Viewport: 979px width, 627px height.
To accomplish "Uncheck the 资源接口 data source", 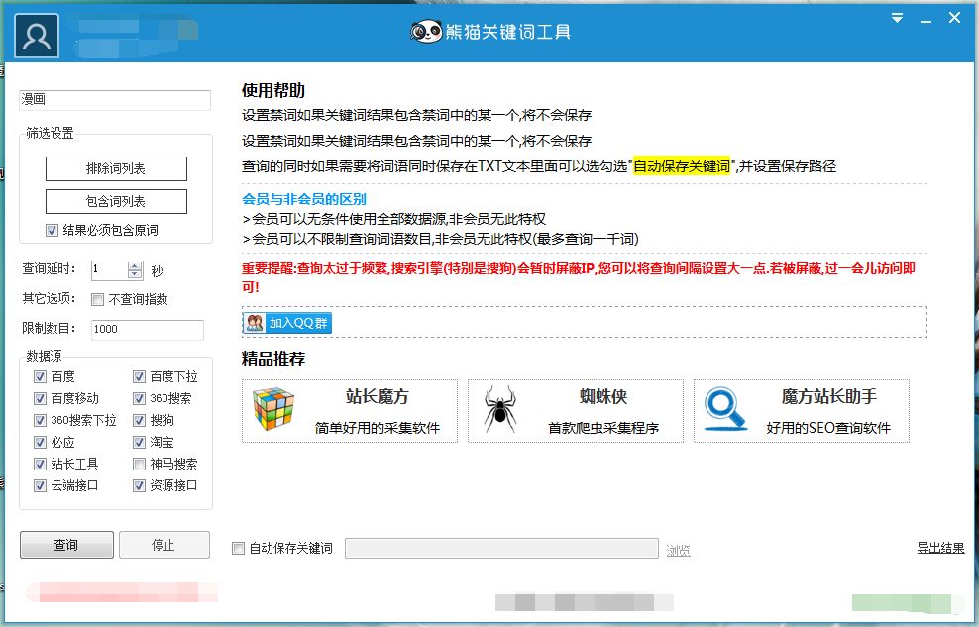I will pos(140,485).
